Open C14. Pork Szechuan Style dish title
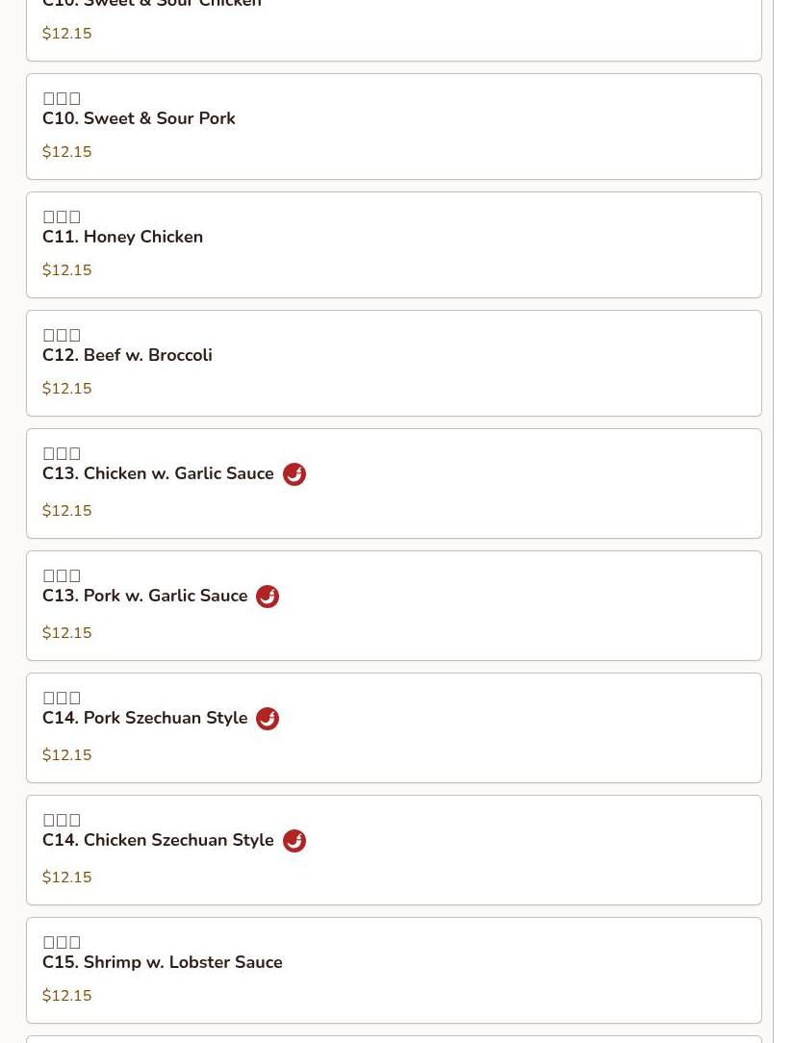This screenshot has height=1043, width=793. (x=144, y=718)
